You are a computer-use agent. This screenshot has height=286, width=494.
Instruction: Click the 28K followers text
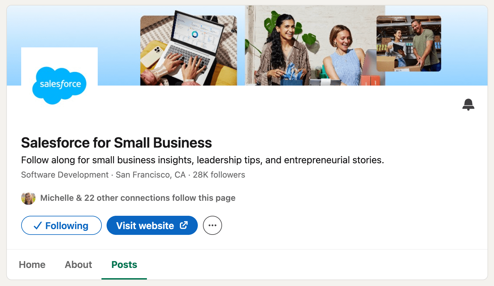219,175
